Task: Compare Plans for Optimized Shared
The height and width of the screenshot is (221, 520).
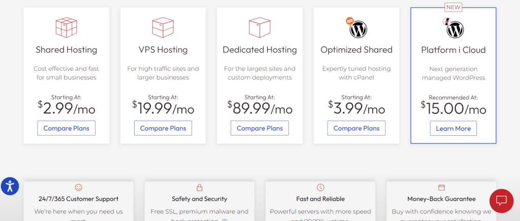Action: [356, 128]
